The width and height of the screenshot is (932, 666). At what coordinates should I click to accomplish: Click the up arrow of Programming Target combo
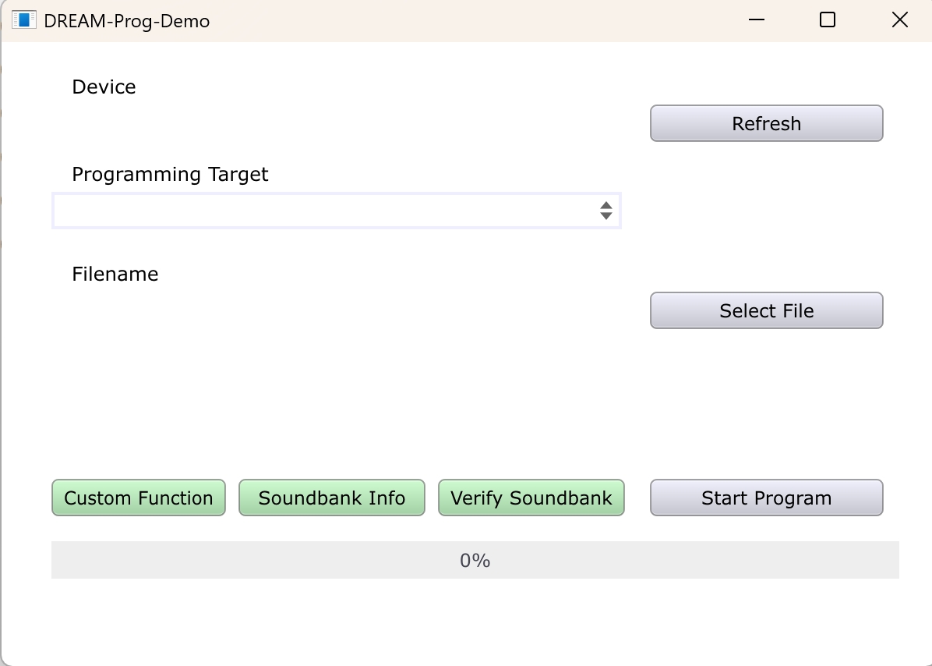[605, 206]
